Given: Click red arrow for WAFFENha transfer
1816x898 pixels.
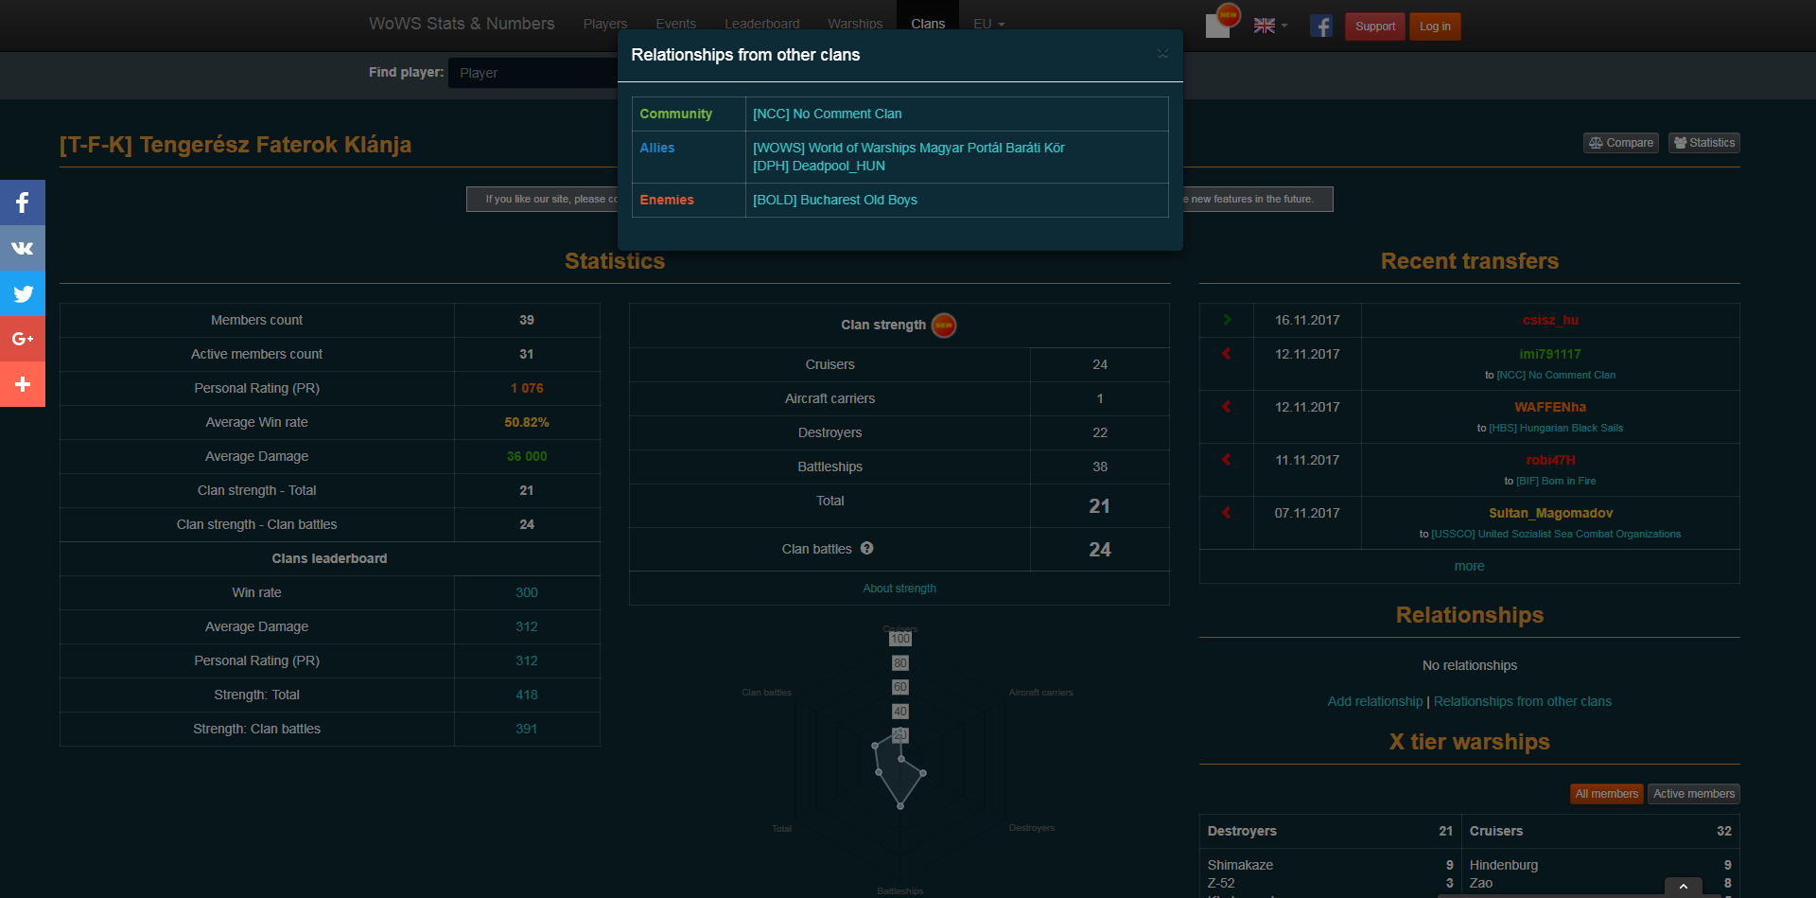Looking at the screenshot, I should click(1227, 407).
